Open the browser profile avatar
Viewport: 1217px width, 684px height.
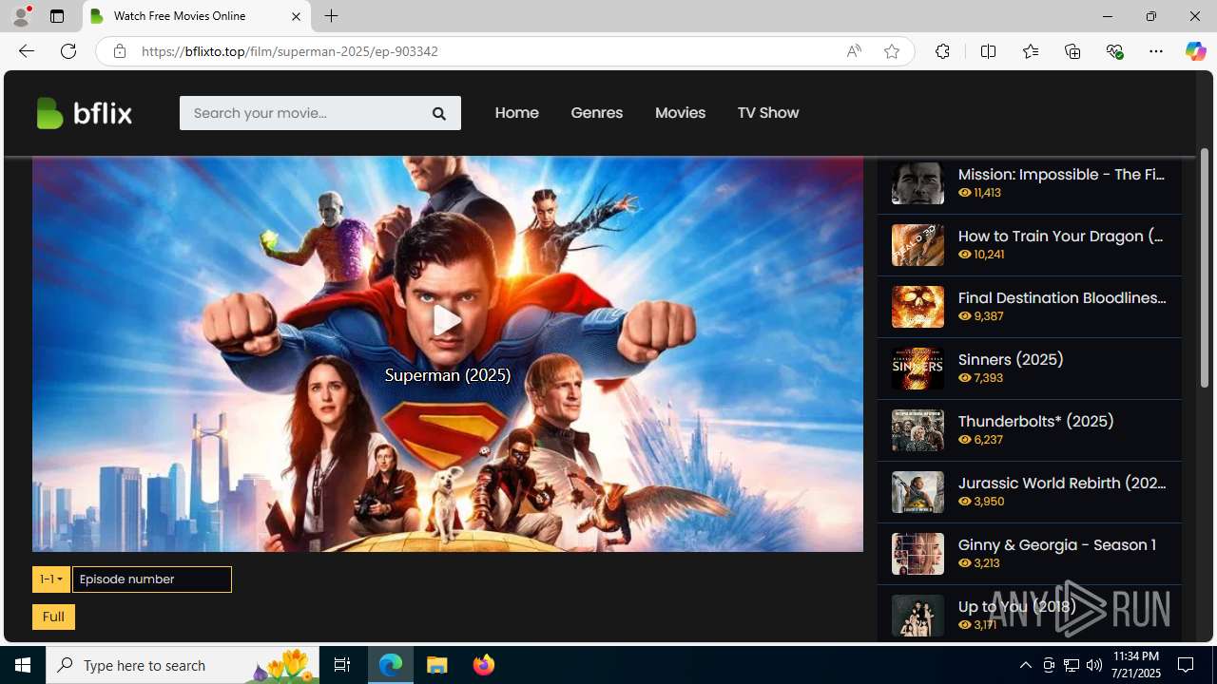click(x=21, y=16)
